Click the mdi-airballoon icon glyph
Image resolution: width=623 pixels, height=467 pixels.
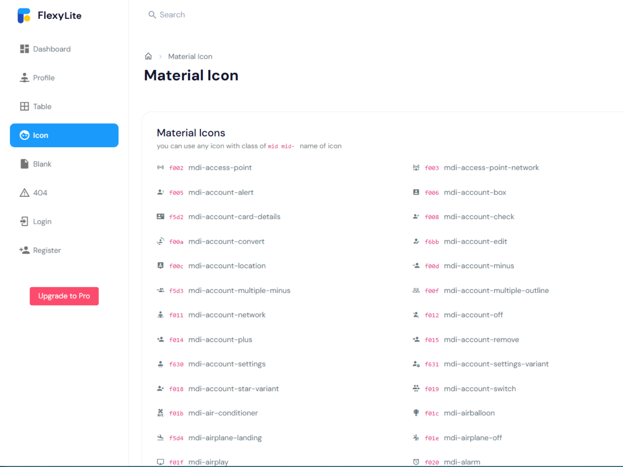416,413
